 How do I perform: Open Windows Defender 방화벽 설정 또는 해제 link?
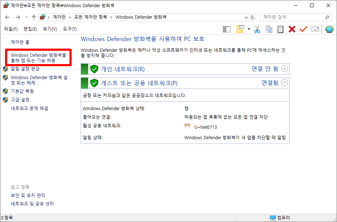pos(39,80)
